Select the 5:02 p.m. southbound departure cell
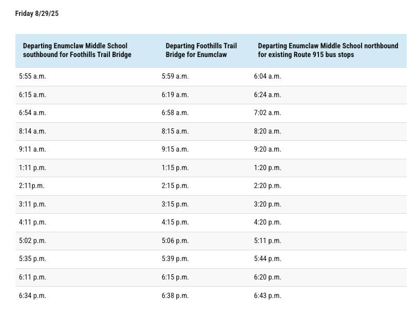Image resolution: width=417 pixels, height=316 pixels. [32, 240]
